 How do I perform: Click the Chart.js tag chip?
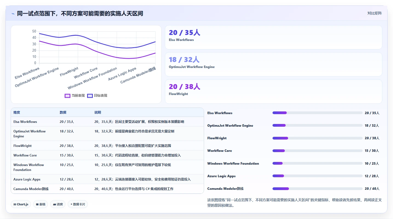point(21,204)
